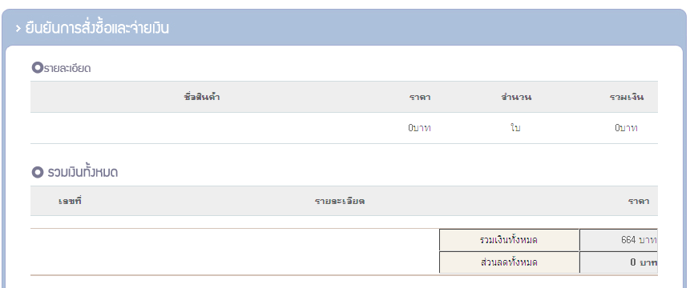
Task: Click the 0บาท value under first ราคา column
Action: (x=419, y=128)
